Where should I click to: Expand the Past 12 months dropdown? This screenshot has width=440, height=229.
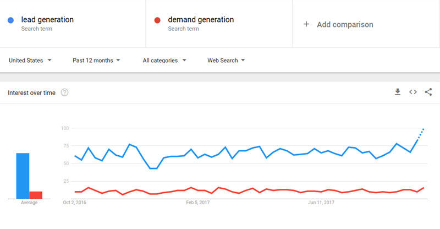96,61
